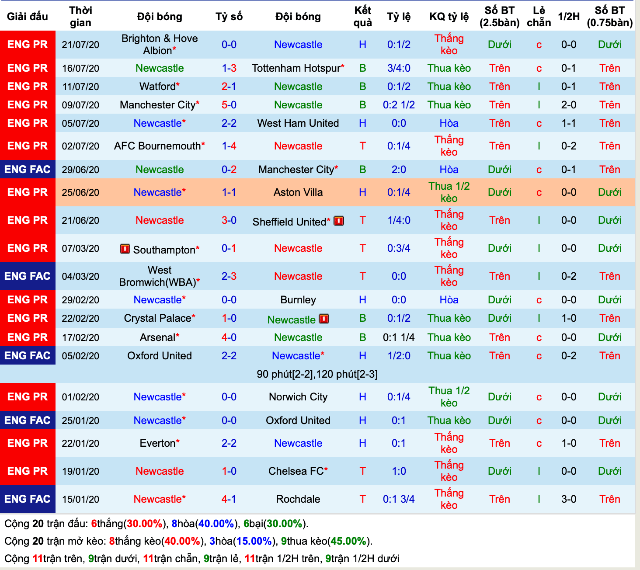The image size is (640, 570).
Task: Click 'Thời gian' column header
Action: tap(80, 17)
